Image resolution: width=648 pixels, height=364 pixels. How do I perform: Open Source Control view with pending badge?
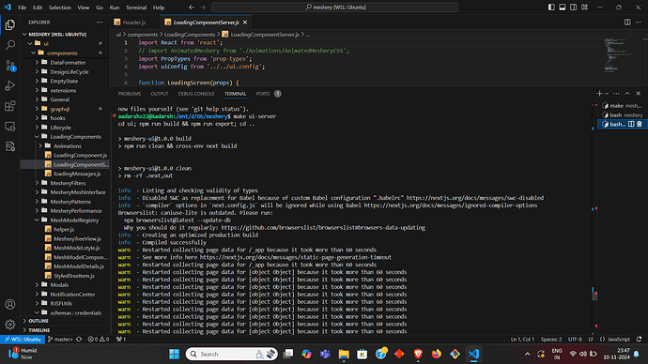point(10,66)
